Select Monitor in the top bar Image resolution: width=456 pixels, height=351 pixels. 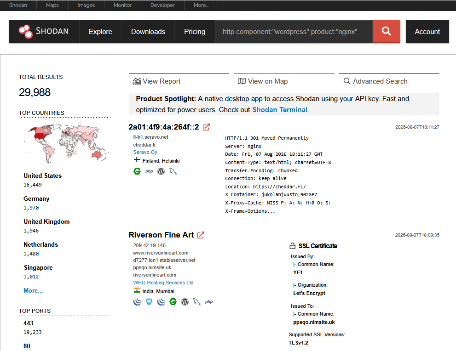[122, 5]
